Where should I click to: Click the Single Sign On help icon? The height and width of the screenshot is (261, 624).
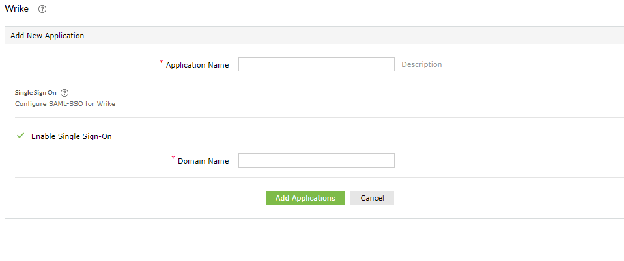coord(64,93)
